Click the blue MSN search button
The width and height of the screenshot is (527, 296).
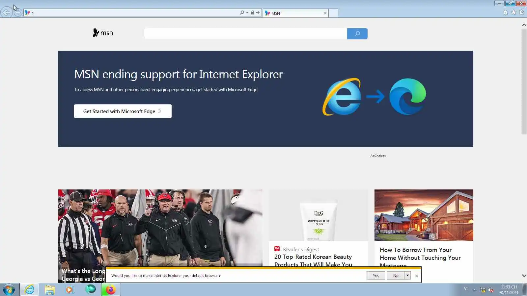[357, 34]
